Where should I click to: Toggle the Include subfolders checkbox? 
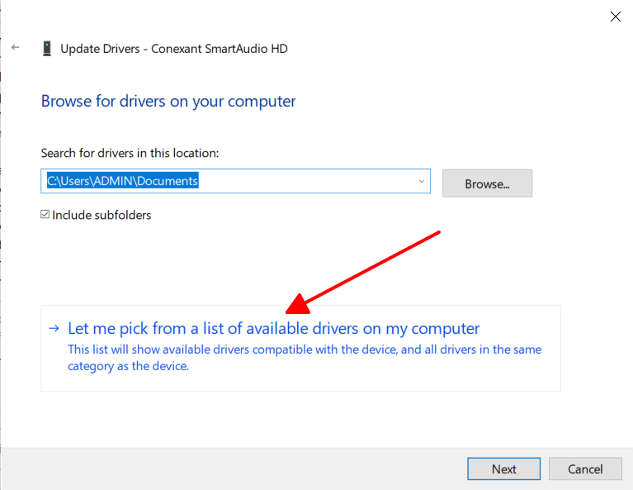[45, 215]
